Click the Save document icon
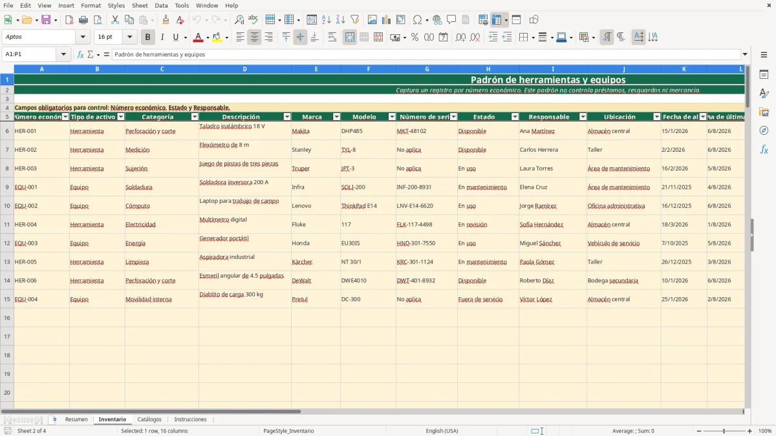776x436 pixels. pos(46,20)
